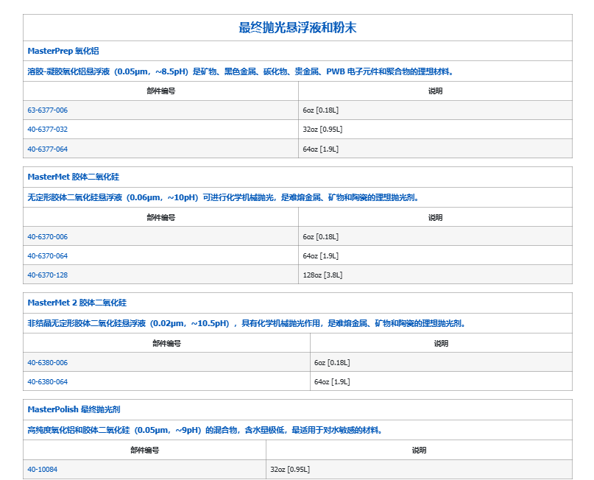Viewport: 594px width, 480px height.
Task: Open part number 40-6377-032 link
Action: [x=47, y=129]
